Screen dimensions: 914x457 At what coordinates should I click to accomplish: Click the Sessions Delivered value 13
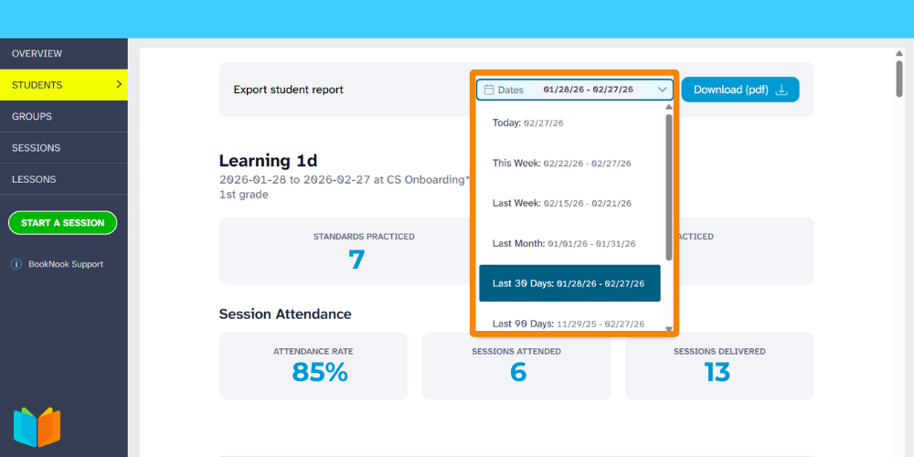(x=717, y=372)
